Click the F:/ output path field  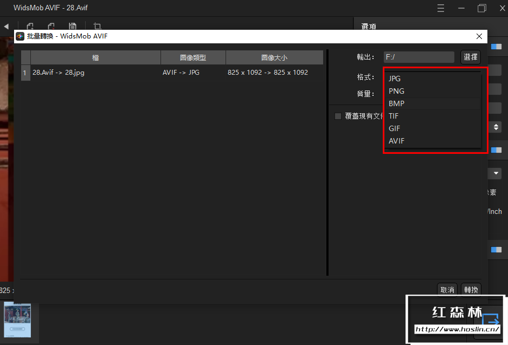(419, 57)
